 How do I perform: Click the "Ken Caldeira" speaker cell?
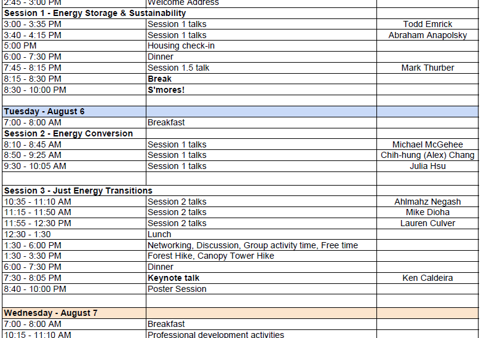click(427, 278)
